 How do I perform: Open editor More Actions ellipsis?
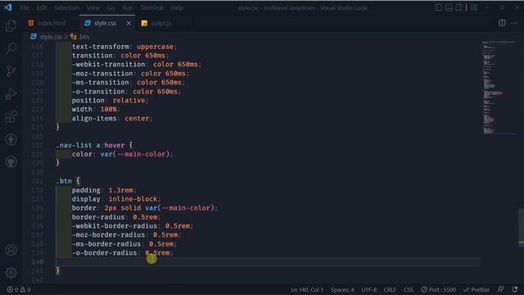[x=514, y=23]
